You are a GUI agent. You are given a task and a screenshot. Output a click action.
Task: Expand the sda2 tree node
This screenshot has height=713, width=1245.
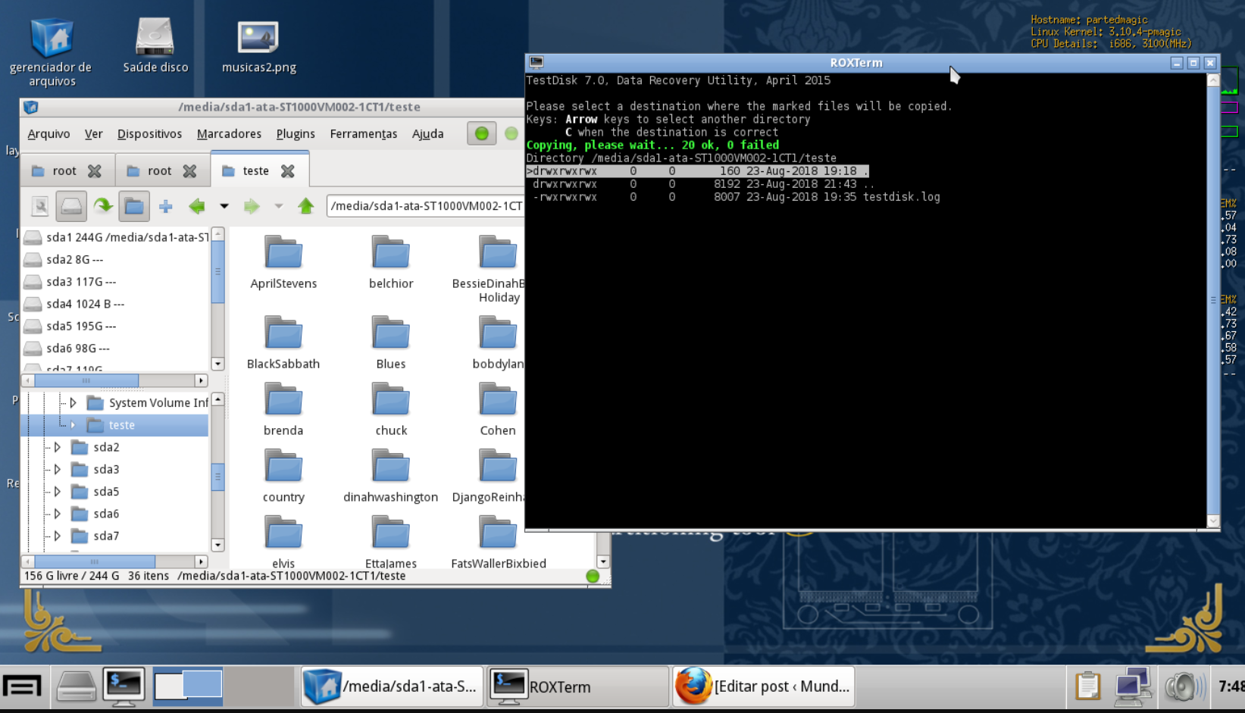coord(57,447)
